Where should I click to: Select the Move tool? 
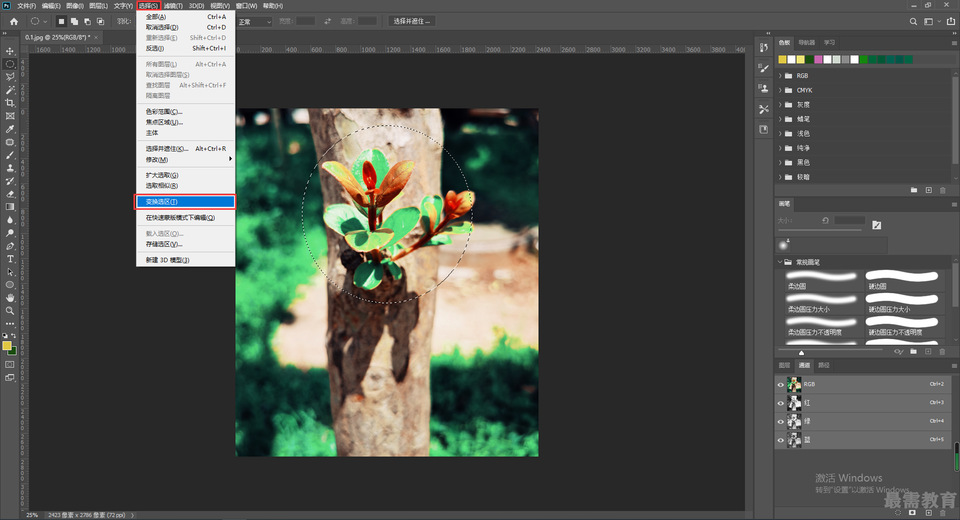pyautogui.click(x=10, y=51)
